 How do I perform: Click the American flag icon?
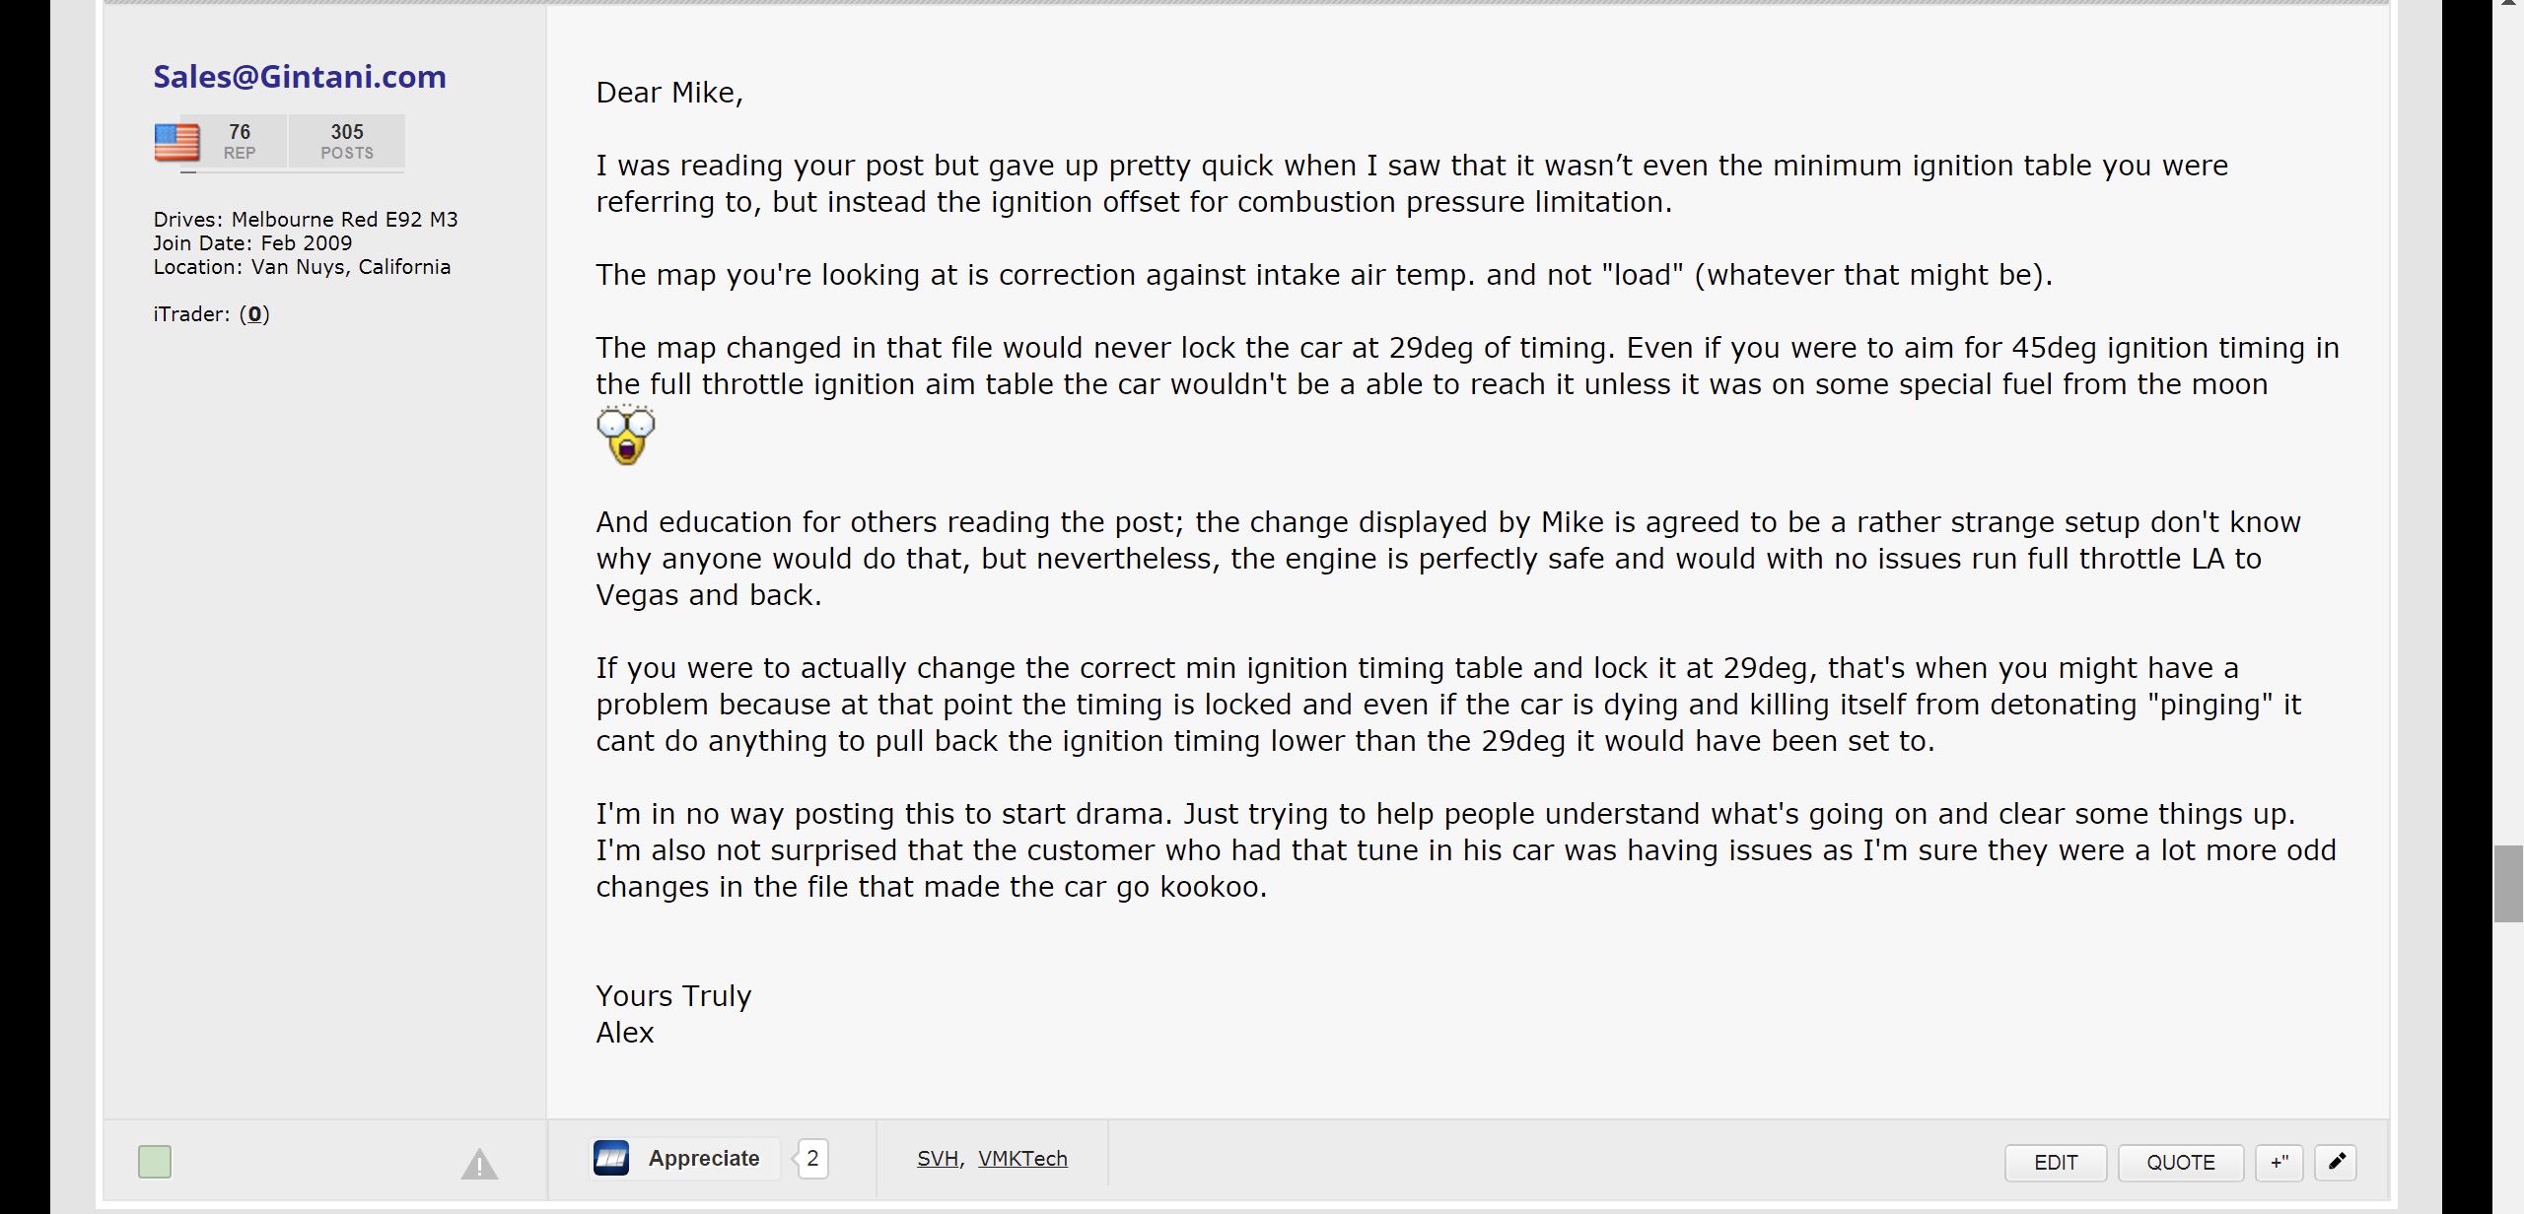click(x=177, y=142)
